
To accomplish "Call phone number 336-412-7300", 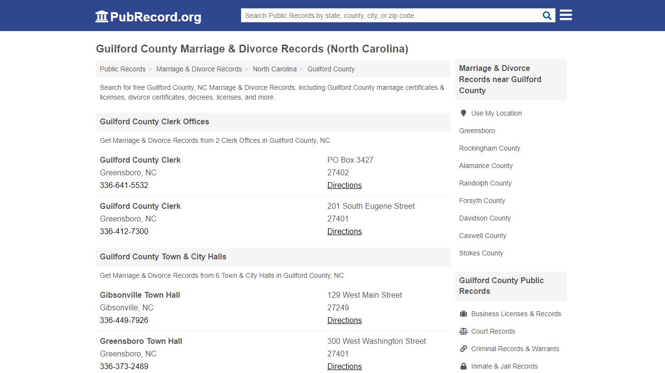I will [x=124, y=231].
